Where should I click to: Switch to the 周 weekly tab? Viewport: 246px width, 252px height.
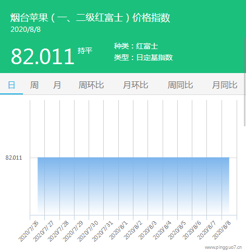click(34, 85)
